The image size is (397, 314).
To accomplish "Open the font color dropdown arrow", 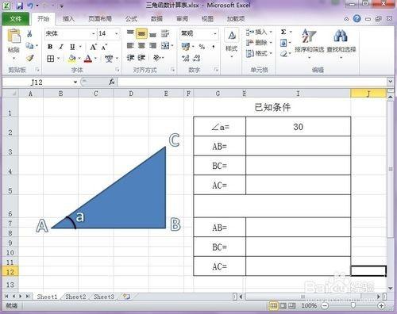I will pyautogui.click(x=95, y=59).
